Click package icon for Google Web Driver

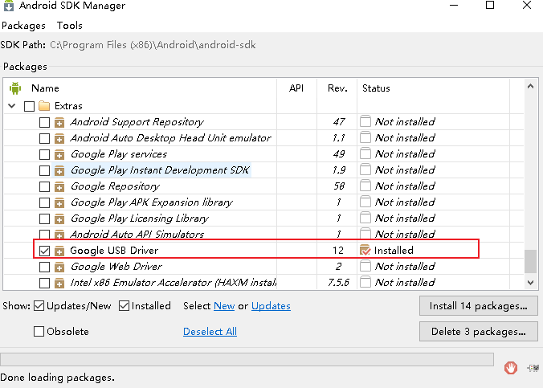pyautogui.click(x=59, y=267)
